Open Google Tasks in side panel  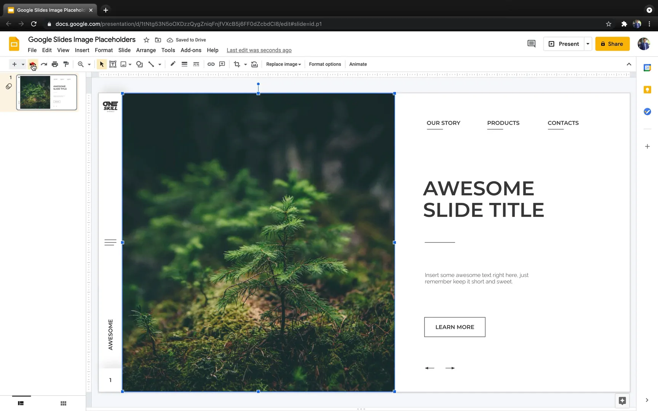647,112
